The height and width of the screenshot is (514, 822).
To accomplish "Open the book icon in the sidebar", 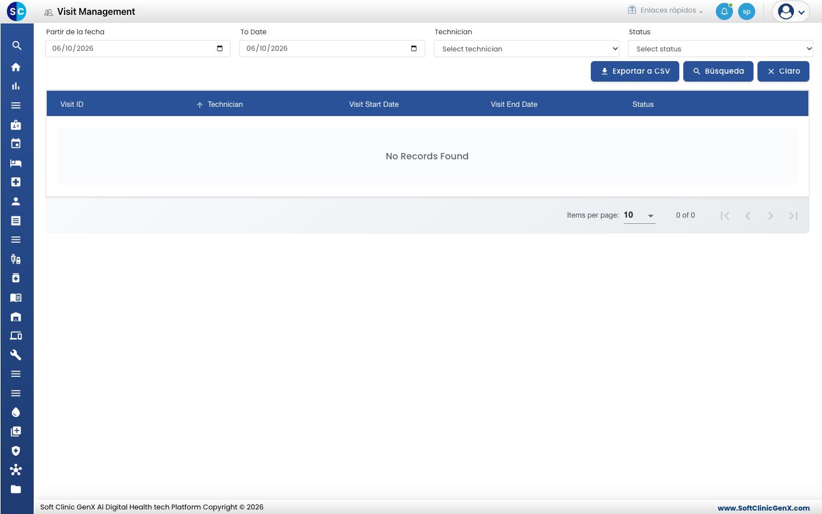I will pyautogui.click(x=16, y=298).
